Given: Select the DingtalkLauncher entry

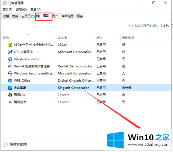Looking at the screenshot, I should [27, 59].
